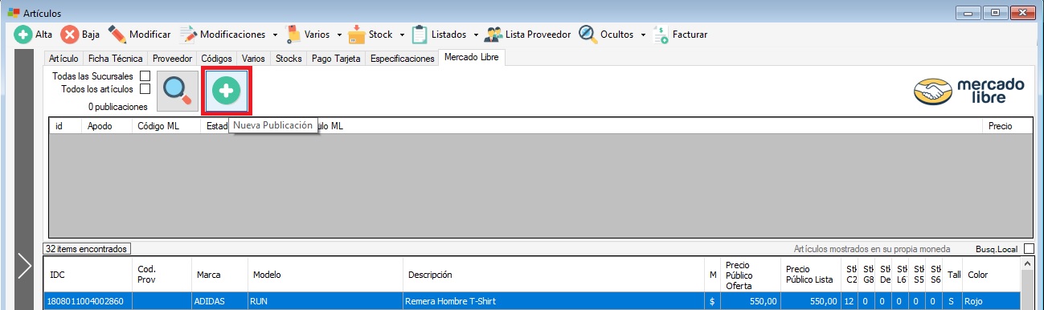Click Precio Público Lista column header
Screen dimensions: 1044x310
(811, 275)
